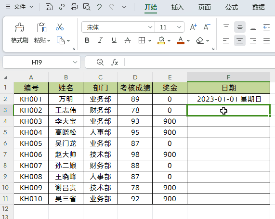Click the 格式刷 label button
The image size is (275, 219).
(19, 40)
